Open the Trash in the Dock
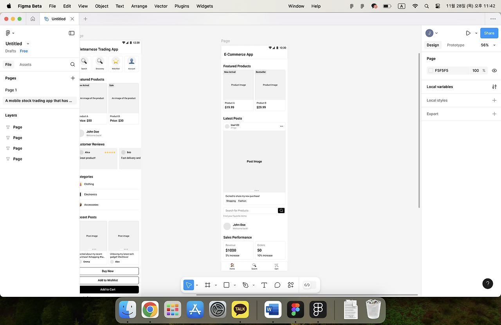This screenshot has height=325, width=501. pyautogui.click(x=374, y=310)
